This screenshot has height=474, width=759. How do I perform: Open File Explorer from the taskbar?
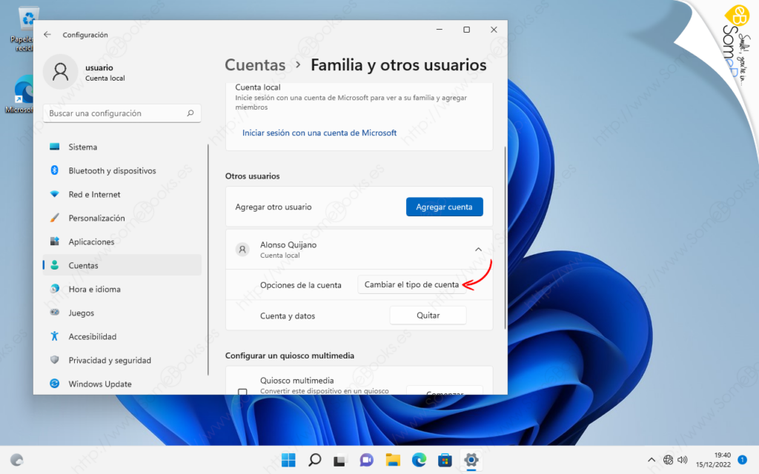(x=392, y=459)
